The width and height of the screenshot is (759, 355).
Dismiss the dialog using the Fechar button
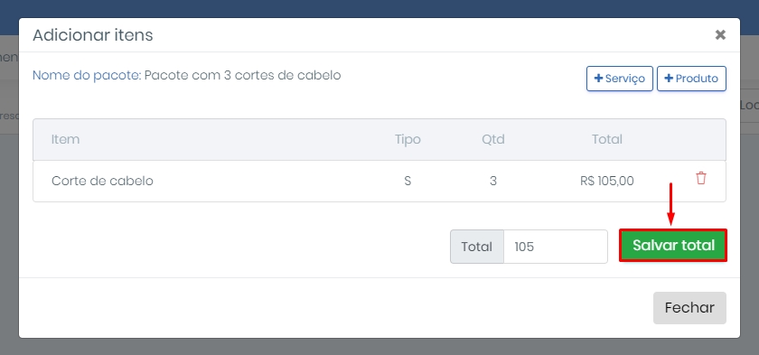(689, 308)
